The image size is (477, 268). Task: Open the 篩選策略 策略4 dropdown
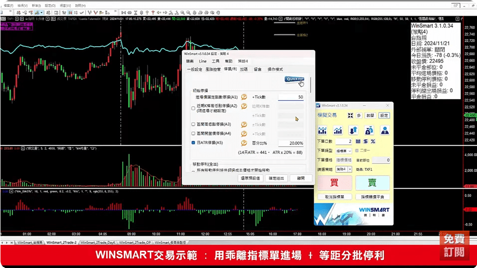344,169
